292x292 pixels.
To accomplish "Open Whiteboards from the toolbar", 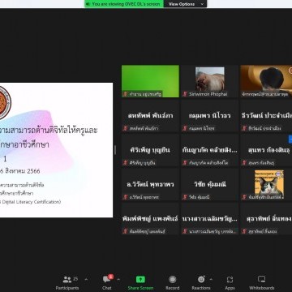I will pyautogui.click(x=261, y=283).
